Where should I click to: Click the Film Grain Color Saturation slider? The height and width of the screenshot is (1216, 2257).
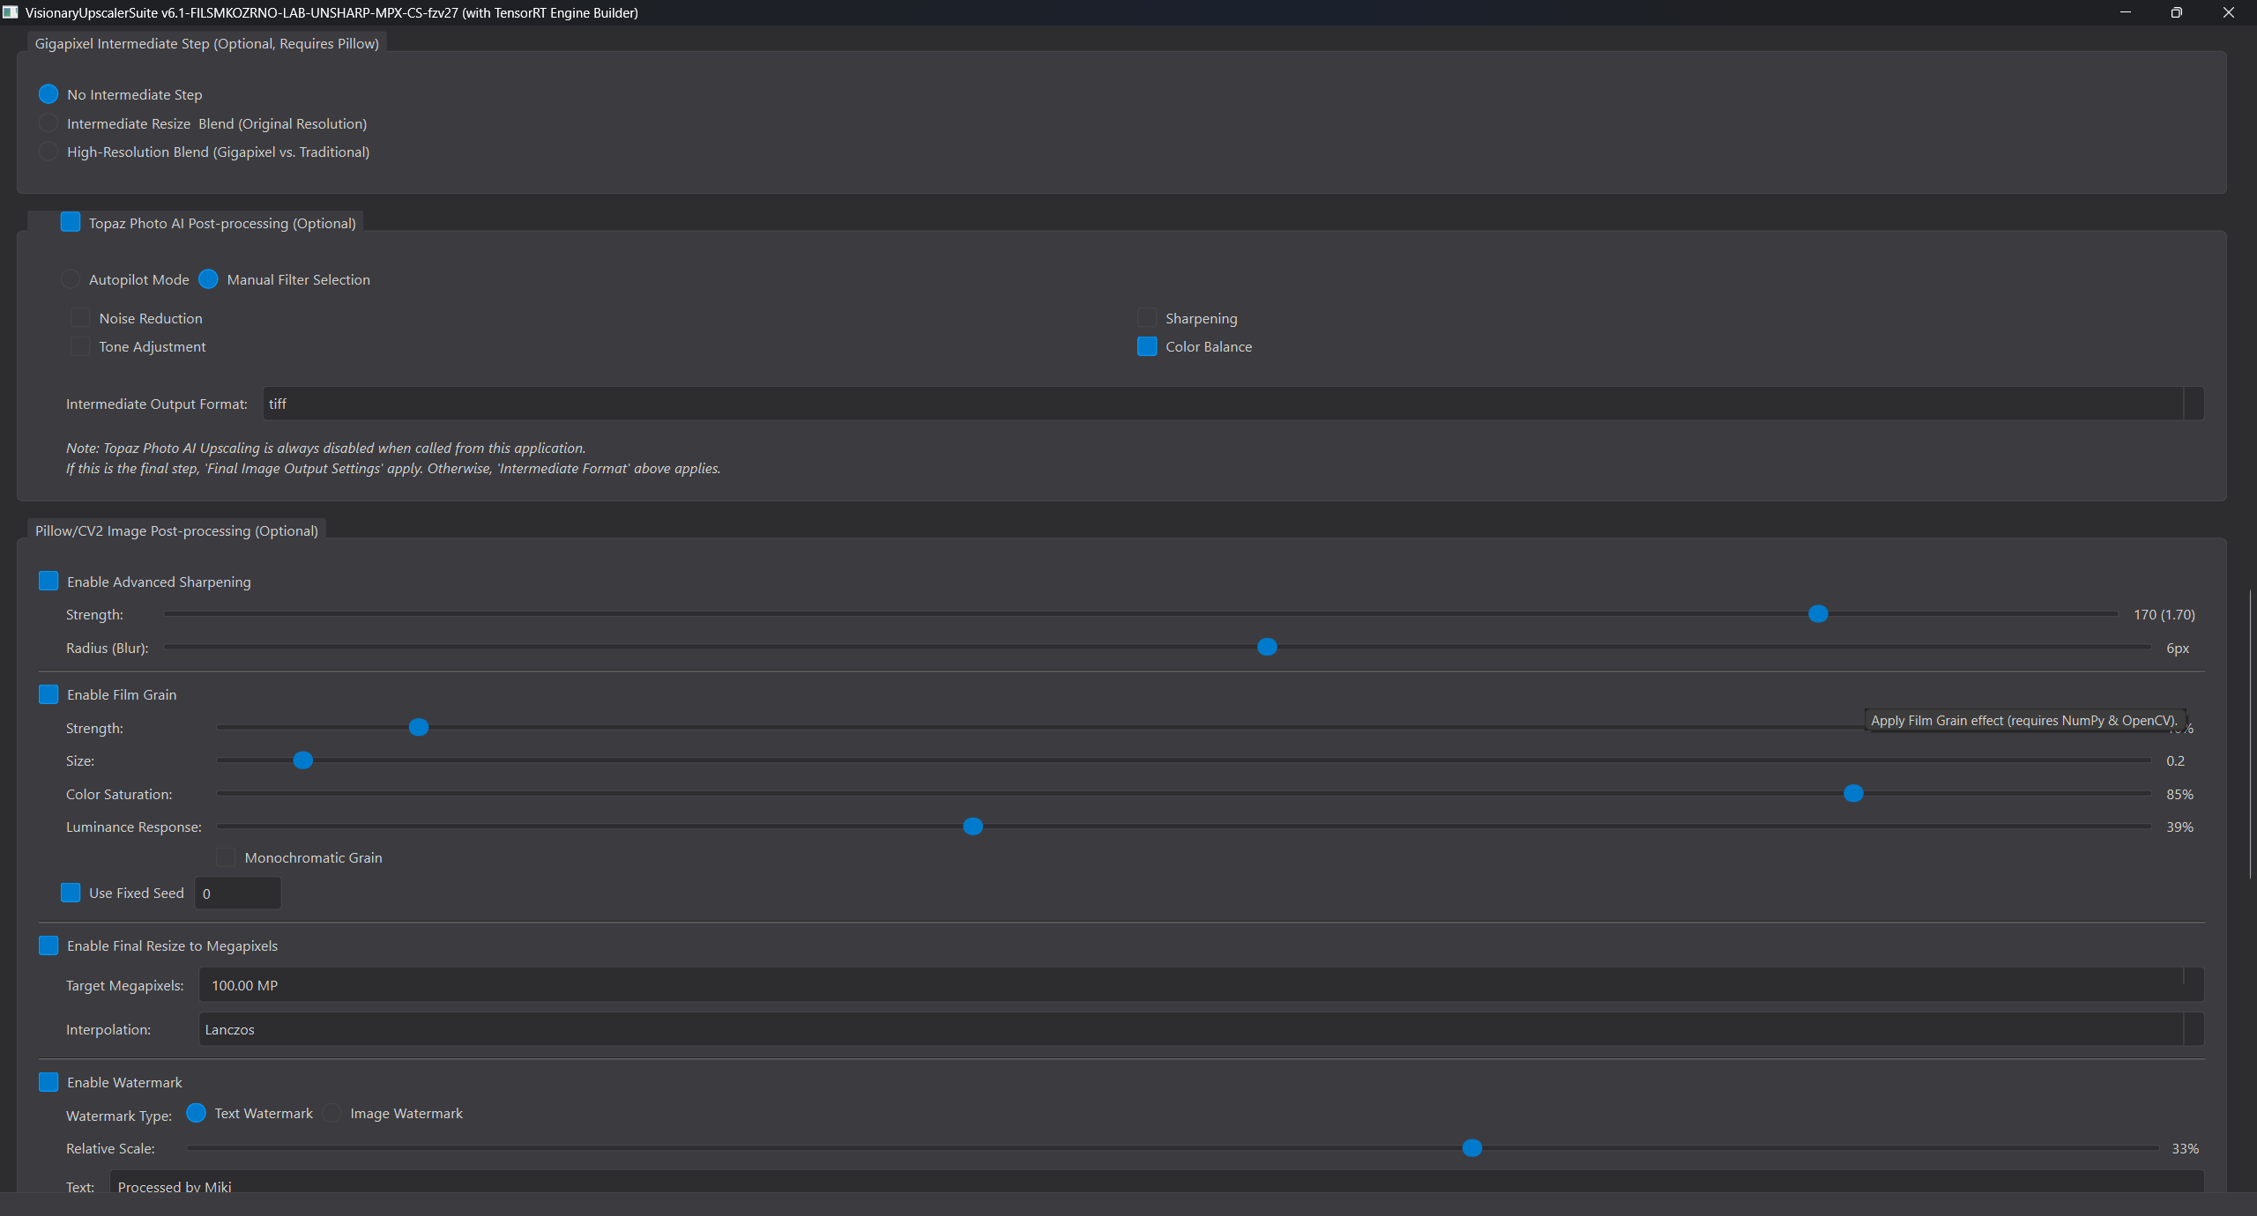1853,794
